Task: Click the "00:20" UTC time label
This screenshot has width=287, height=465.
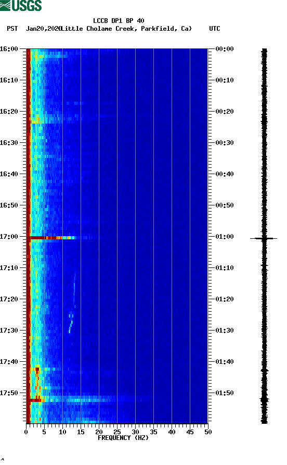Action: coord(225,111)
